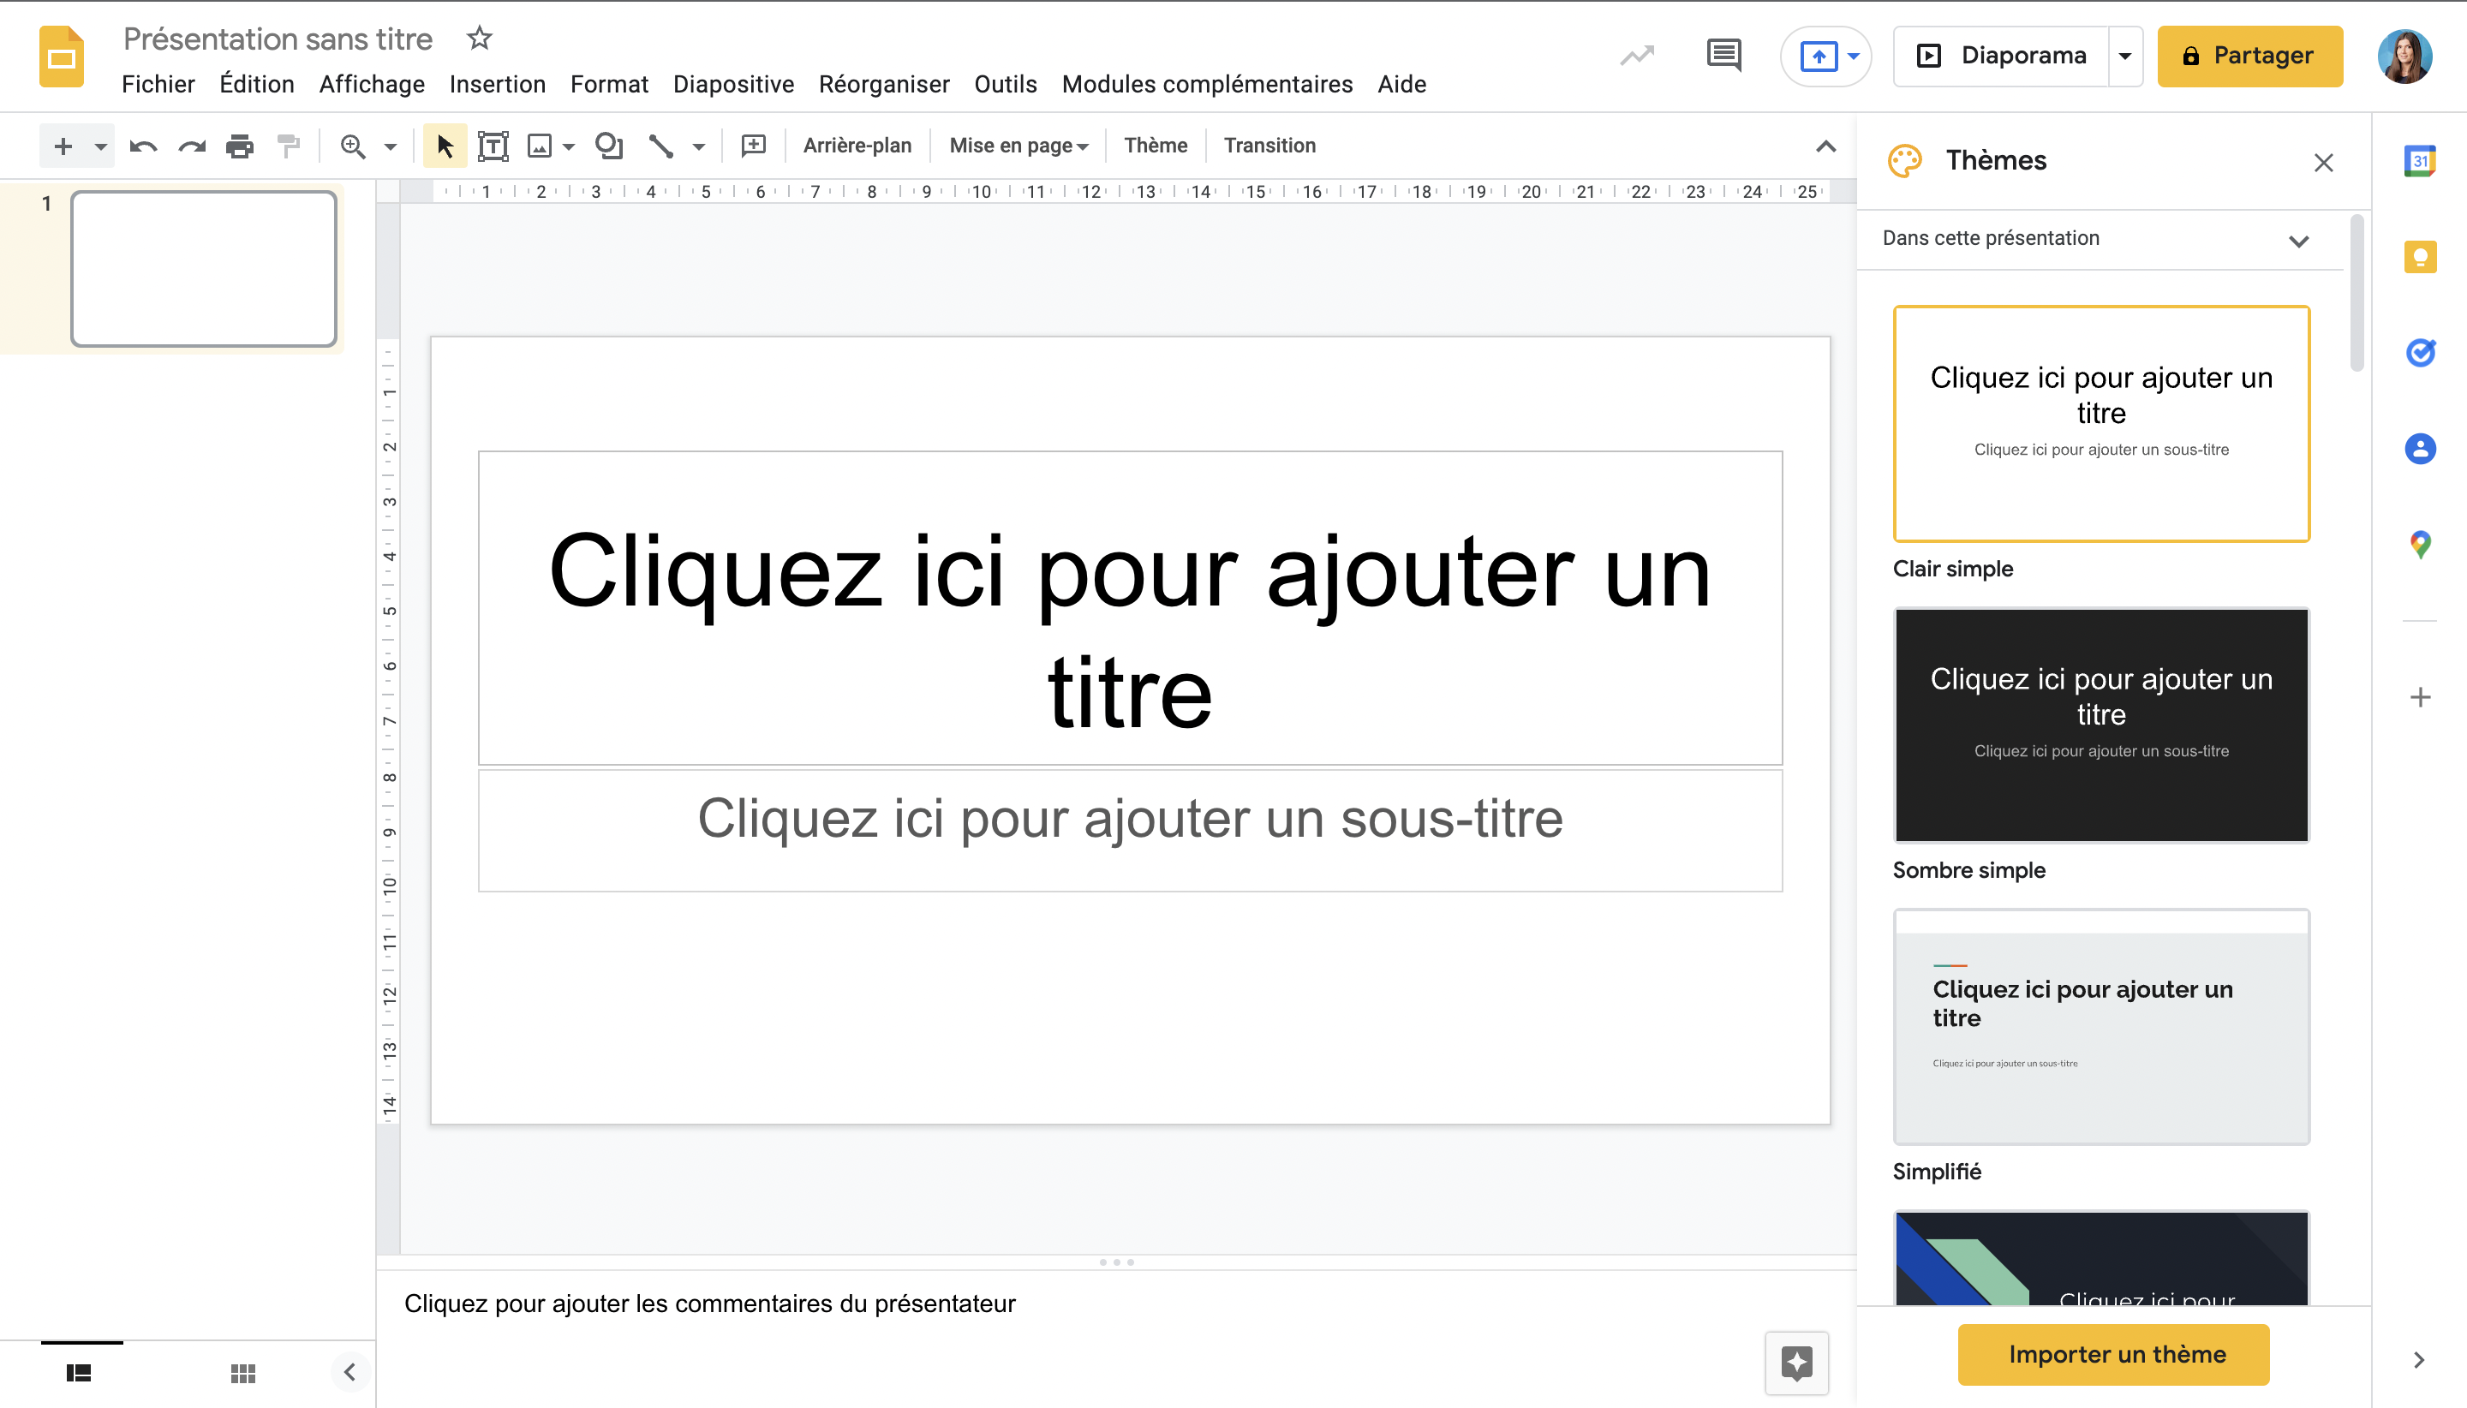Apply the Clair simple theme
The image size is (2467, 1408).
pos(2101,424)
